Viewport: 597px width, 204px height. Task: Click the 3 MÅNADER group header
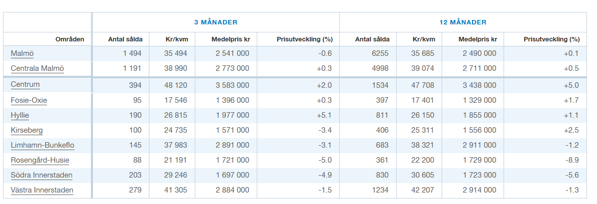tap(216, 22)
